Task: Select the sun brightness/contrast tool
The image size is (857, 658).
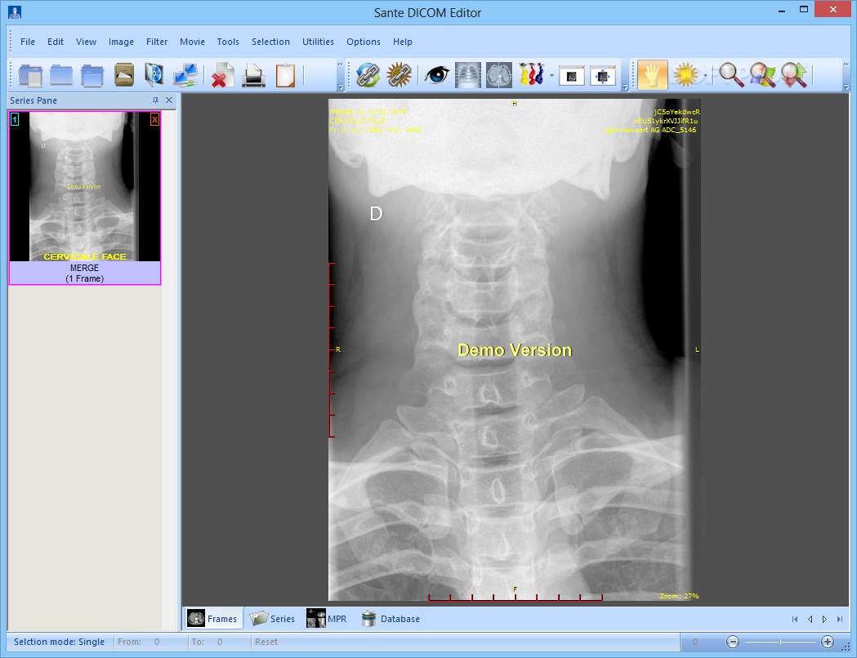Action: coord(685,75)
